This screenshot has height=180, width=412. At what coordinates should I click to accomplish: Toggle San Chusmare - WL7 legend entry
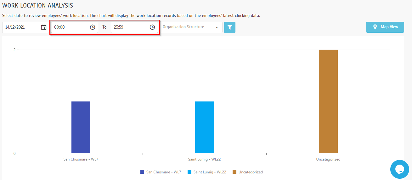click(x=161, y=172)
